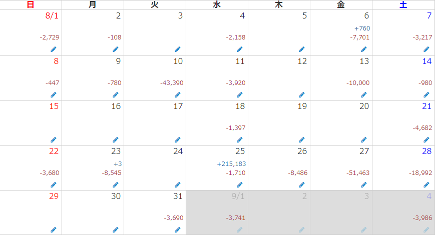Image resolution: width=435 pixels, height=235 pixels.
Task: Open the edit pencil for August 31
Action: 178,229
